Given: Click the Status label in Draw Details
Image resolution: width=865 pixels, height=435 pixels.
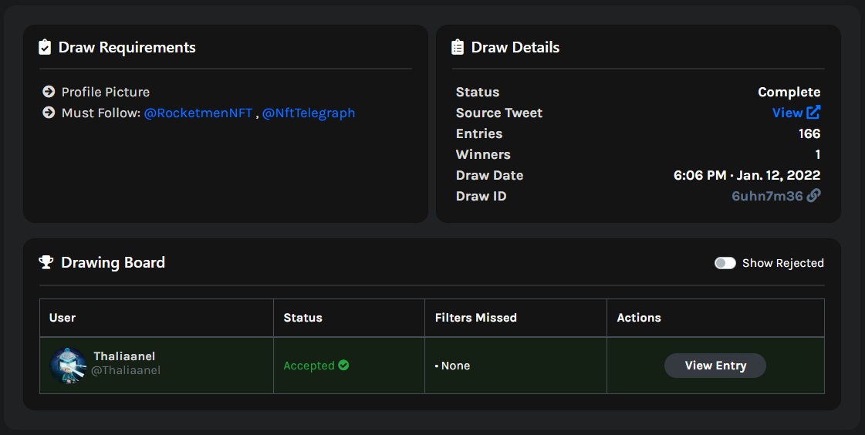Looking at the screenshot, I should coord(478,92).
